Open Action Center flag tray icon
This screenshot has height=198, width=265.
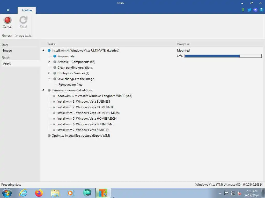pos(226,193)
